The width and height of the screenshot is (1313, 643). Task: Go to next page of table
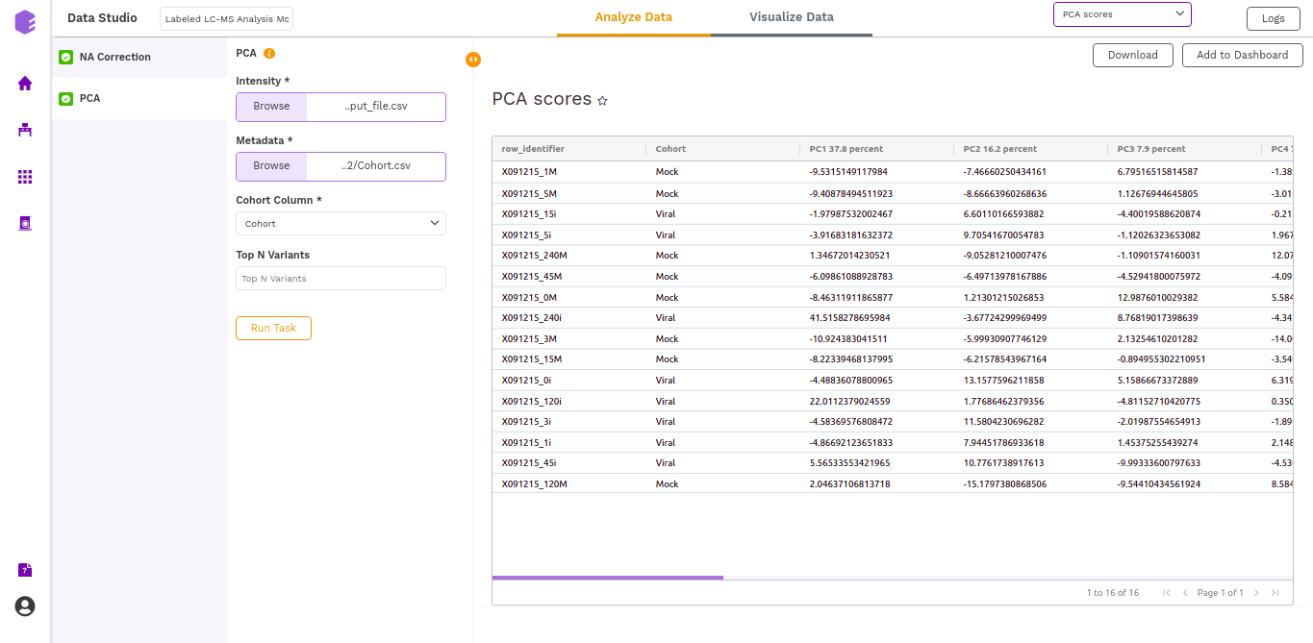pos(1256,593)
